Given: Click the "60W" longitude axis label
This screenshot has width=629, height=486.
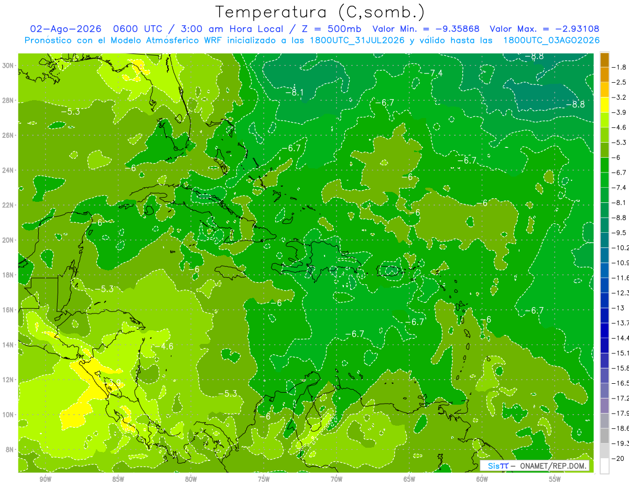Looking at the screenshot, I should [482, 480].
